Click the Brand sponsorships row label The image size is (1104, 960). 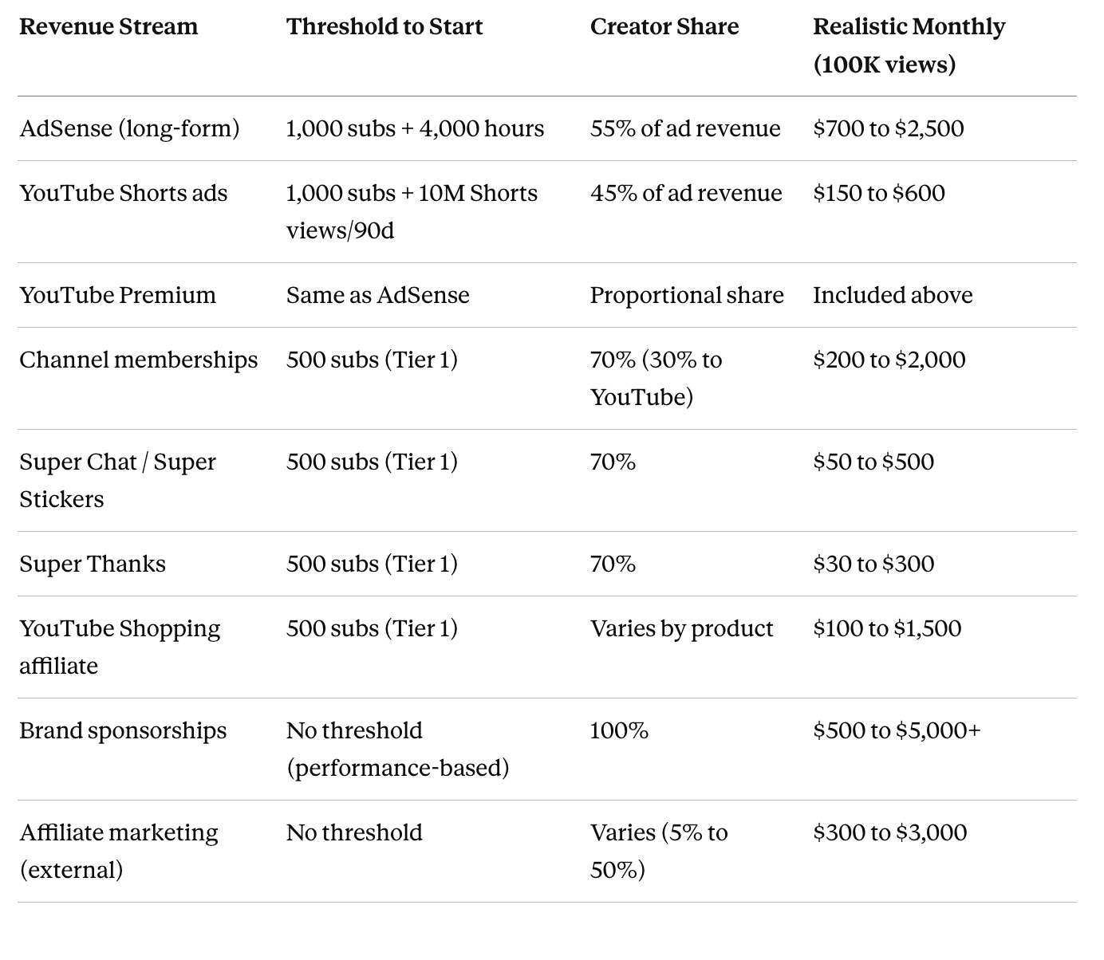pyautogui.click(x=123, y=730)
